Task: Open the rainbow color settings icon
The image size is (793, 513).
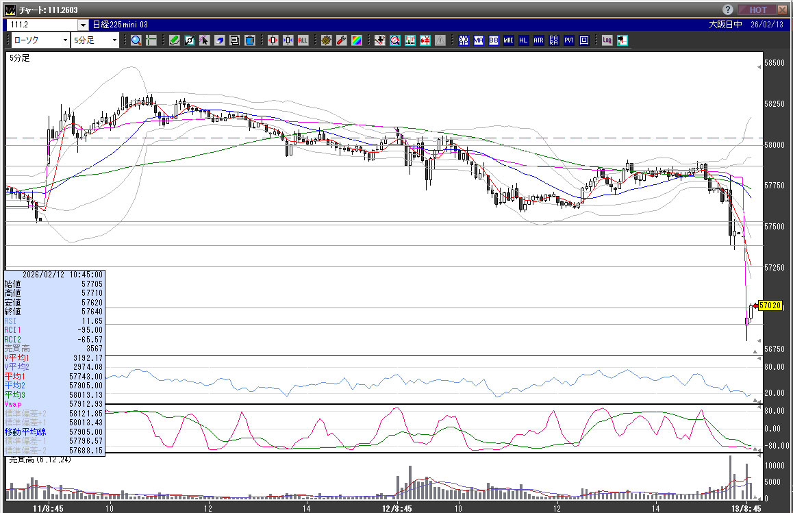Action: 356,40
